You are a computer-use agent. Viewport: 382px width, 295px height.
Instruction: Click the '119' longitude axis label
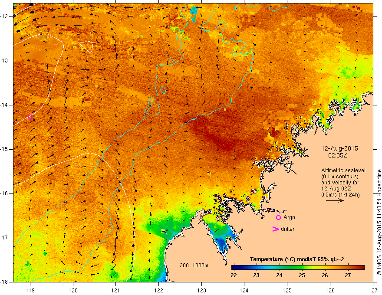[30, 290]
